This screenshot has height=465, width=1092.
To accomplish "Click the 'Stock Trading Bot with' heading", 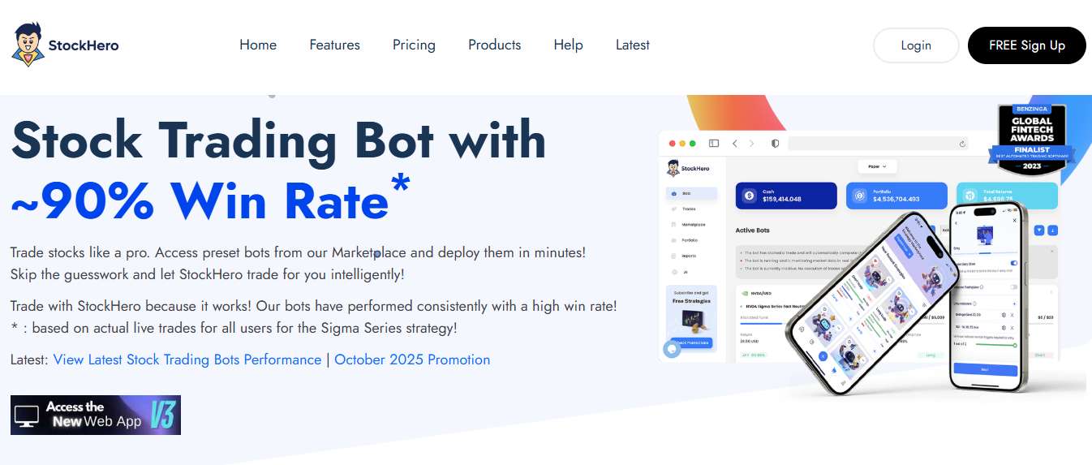I will (x=278, y=140).
